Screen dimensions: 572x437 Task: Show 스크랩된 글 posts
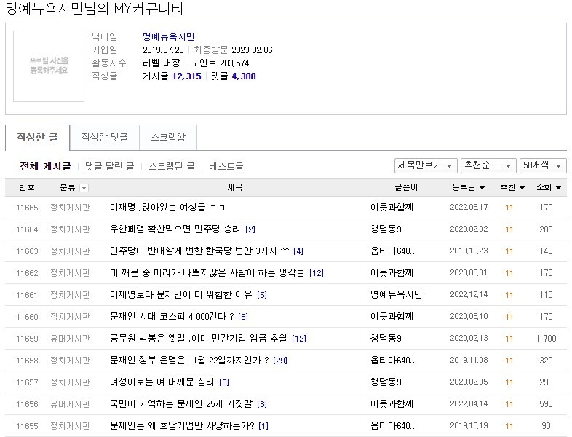(171, 166)
